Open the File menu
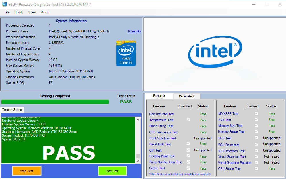Viewport: 286px width, 179px height. coord(7,12)
